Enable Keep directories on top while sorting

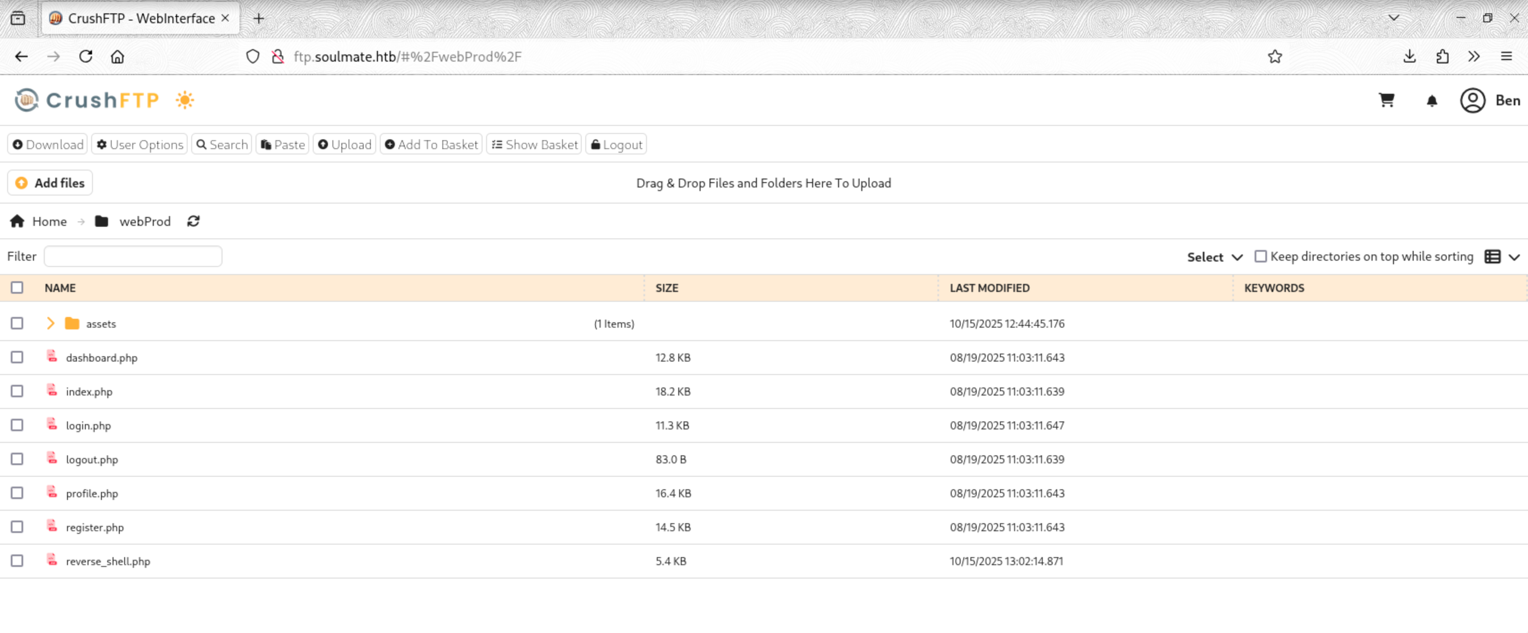tap(1260, 256)
